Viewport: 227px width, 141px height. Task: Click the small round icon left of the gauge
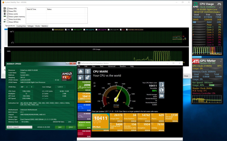[94, 83]
